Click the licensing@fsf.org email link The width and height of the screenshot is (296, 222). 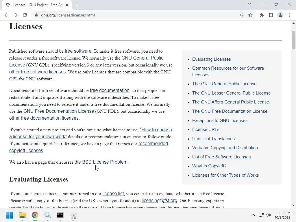[x=159, y=201]
